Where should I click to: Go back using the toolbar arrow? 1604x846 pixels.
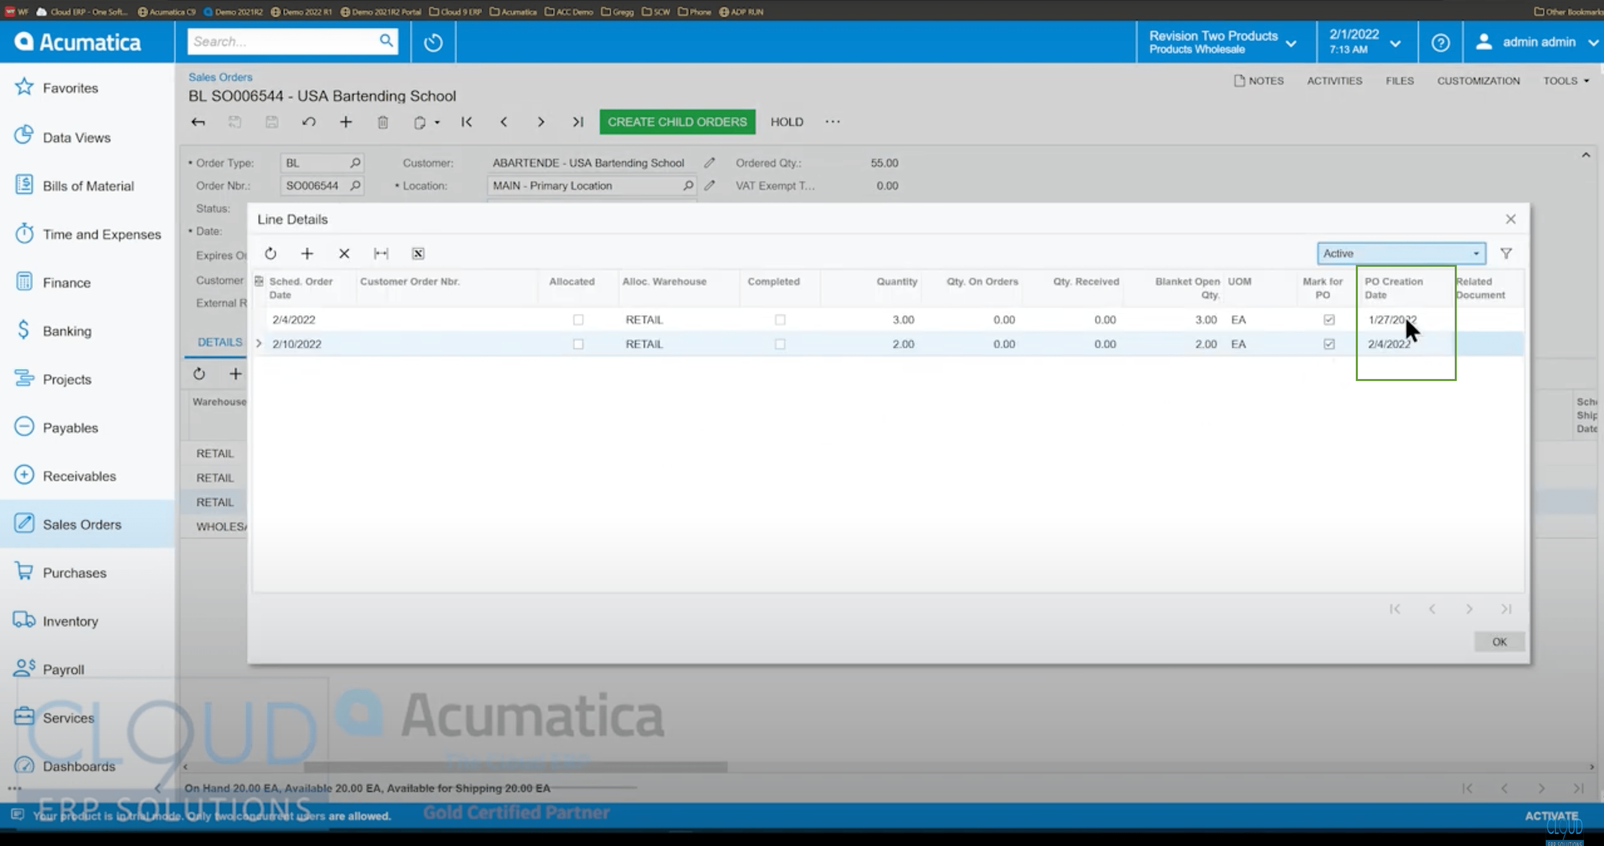[198, 122]
